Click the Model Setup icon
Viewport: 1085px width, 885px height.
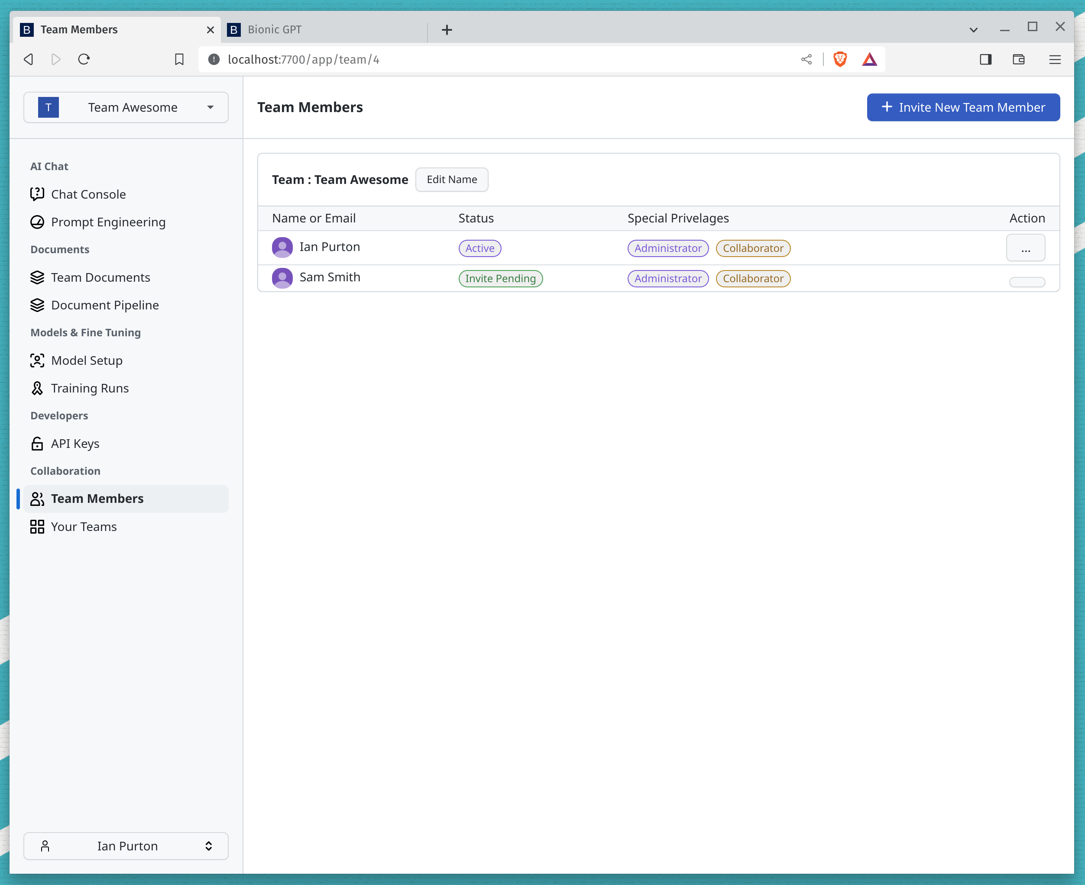click(36, 360)
